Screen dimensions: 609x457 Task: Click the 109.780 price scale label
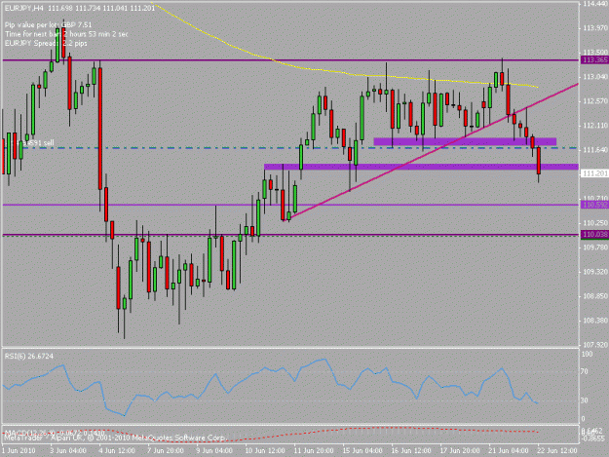[594, 248]
